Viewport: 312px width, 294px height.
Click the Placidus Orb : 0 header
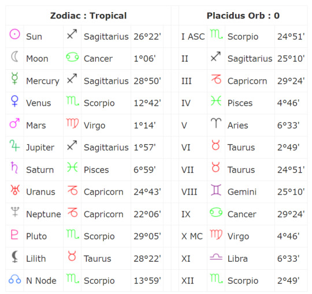(x=243, y=16)
